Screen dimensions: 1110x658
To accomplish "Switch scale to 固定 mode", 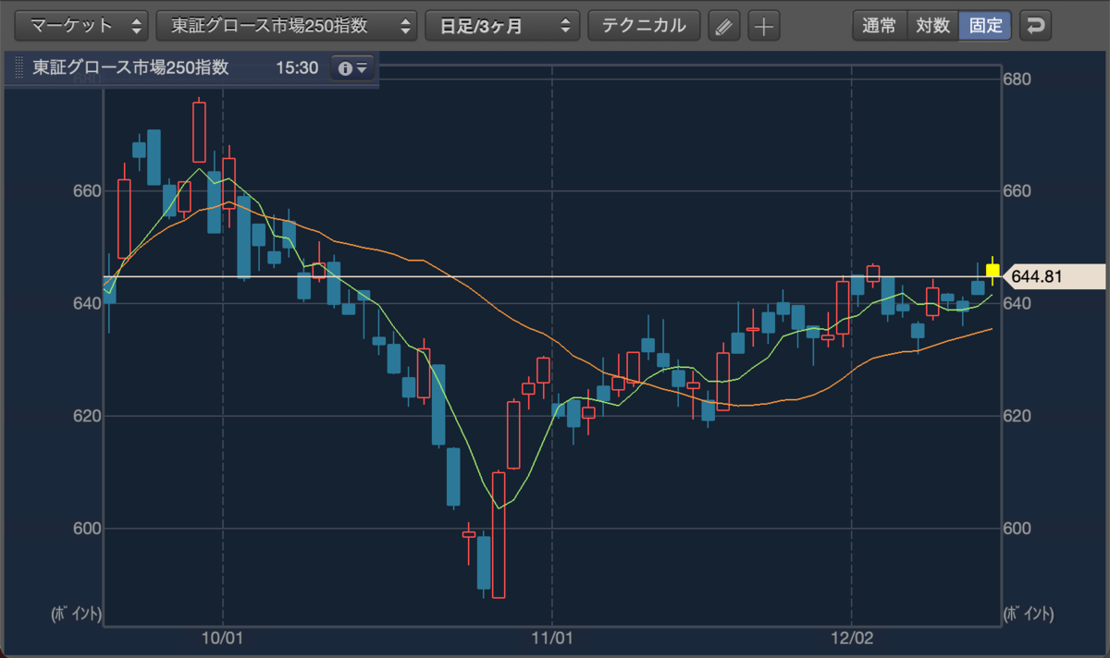I will (x=986, y=26).
